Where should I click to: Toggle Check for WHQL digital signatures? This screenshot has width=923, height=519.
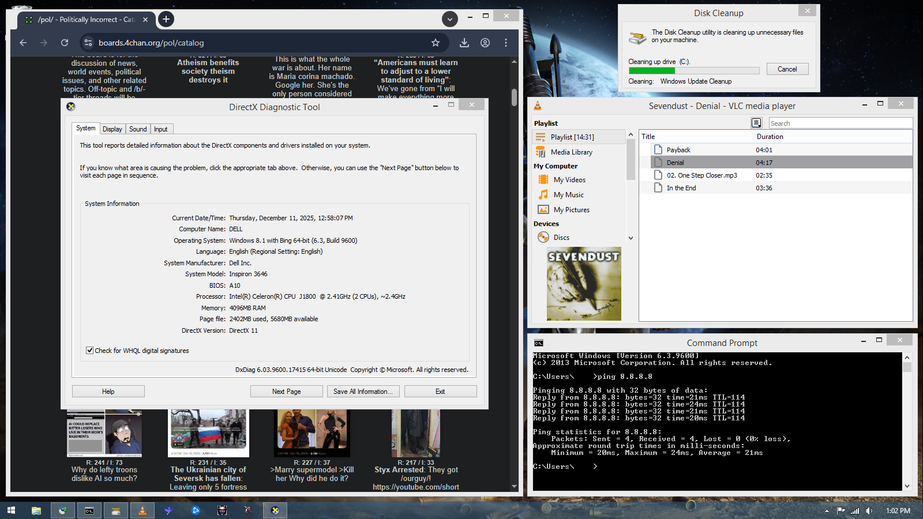pyautogui.click(x=90, y=351)
